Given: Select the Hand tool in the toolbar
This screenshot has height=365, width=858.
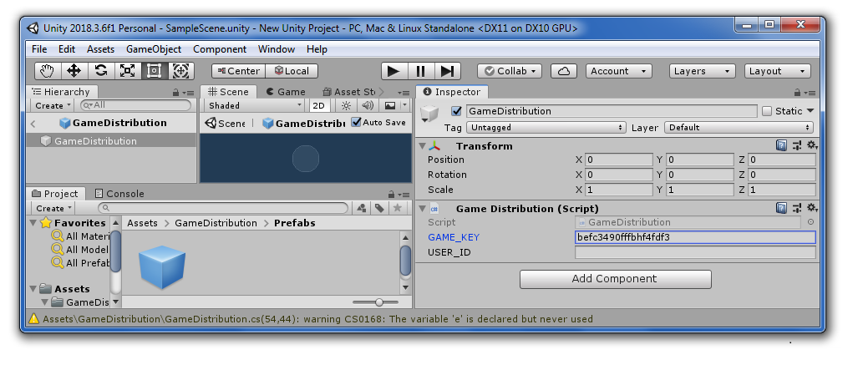Looking at the screenshot, I should click(48, 71).
